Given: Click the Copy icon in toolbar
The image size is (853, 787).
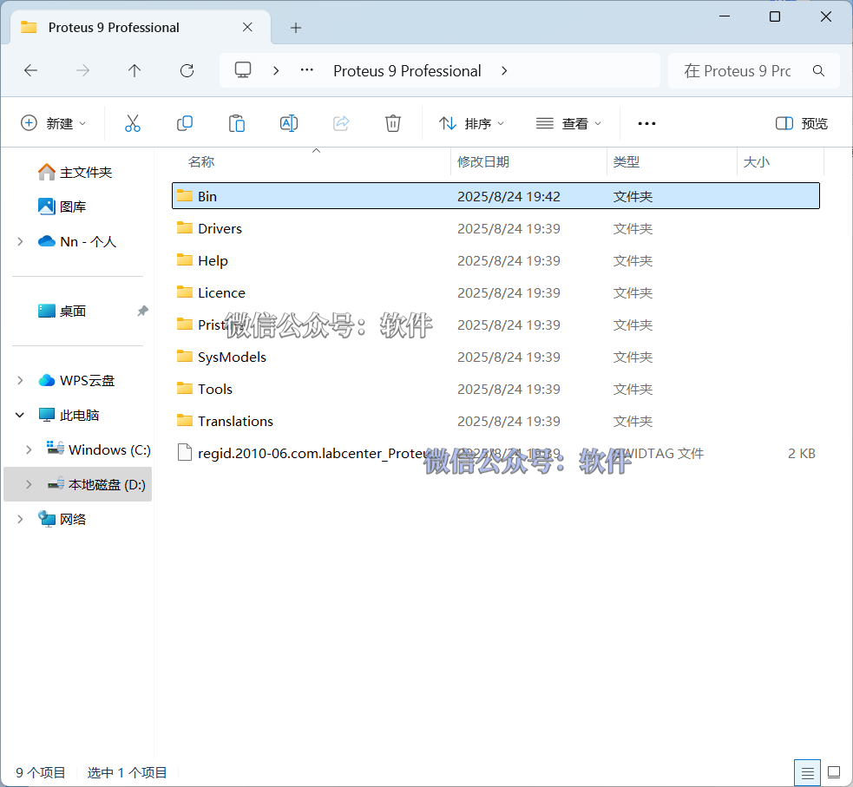Looking at the screenshot, I should [x=185, y=123].
